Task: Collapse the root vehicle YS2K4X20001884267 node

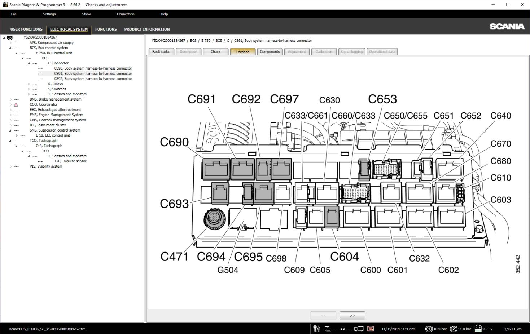Action: click(4, 37)
